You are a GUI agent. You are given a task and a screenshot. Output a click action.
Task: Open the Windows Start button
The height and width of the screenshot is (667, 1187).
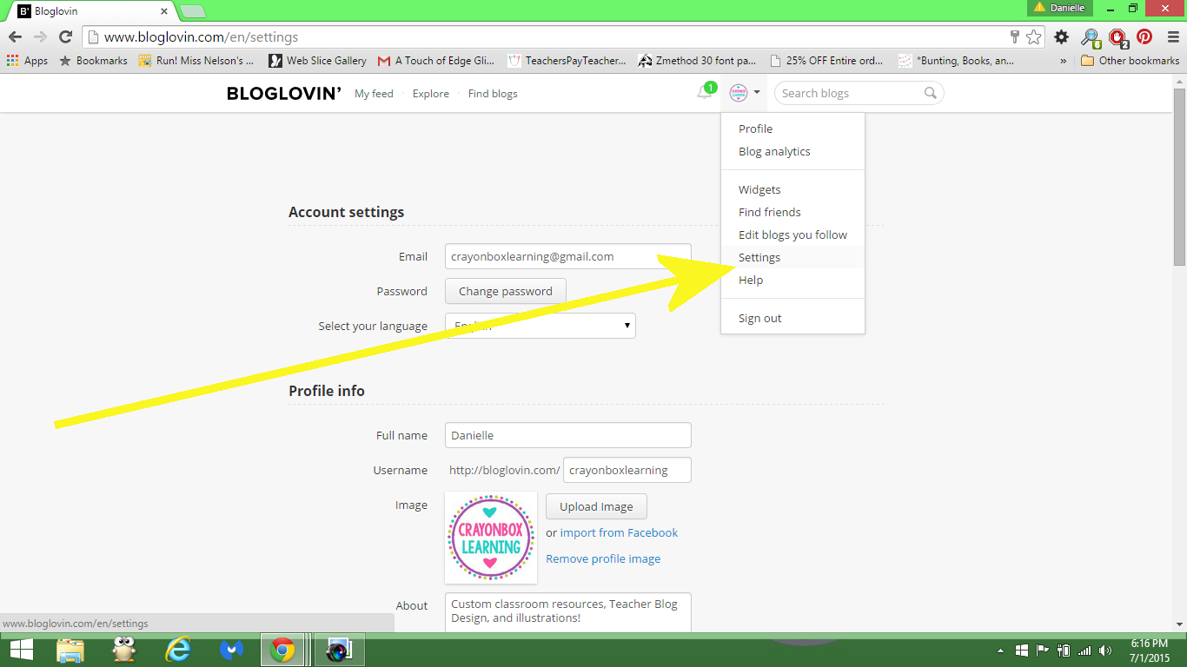point(21,650)
